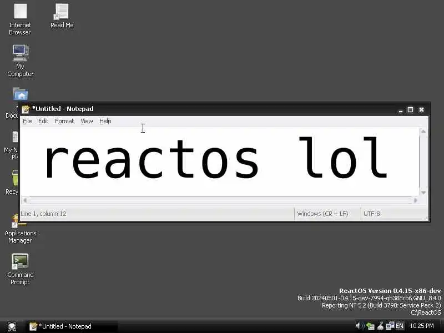Open the Edit menu in Notepad
The image size is (444, 333).
[43, 121]
